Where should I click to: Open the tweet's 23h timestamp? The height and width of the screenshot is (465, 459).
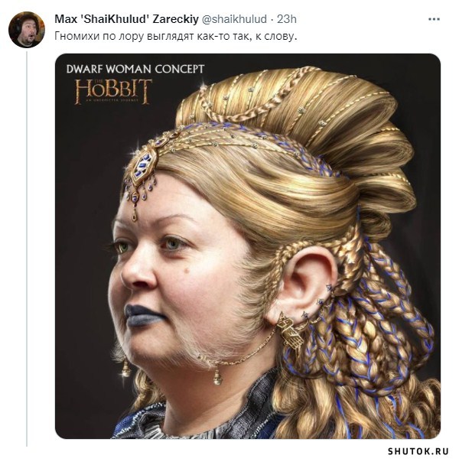tap(287, 18)
